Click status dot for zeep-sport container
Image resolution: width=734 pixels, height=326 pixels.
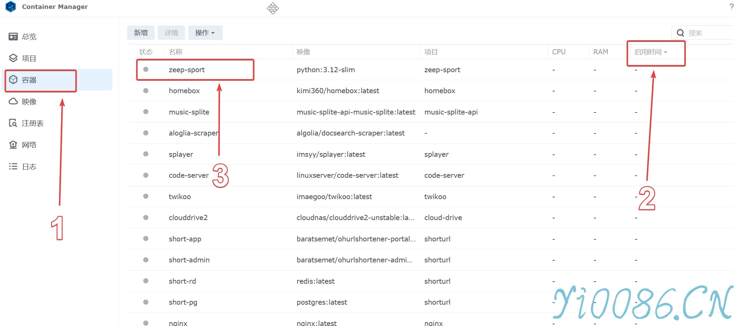[146, 69]
